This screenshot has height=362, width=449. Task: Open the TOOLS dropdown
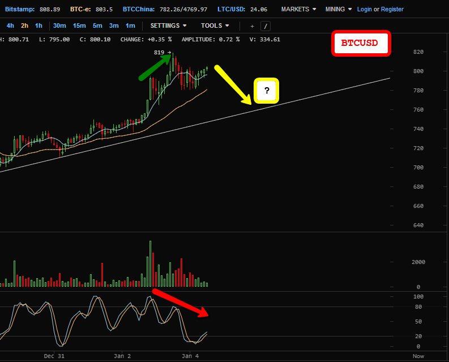(x=215, y=26)
